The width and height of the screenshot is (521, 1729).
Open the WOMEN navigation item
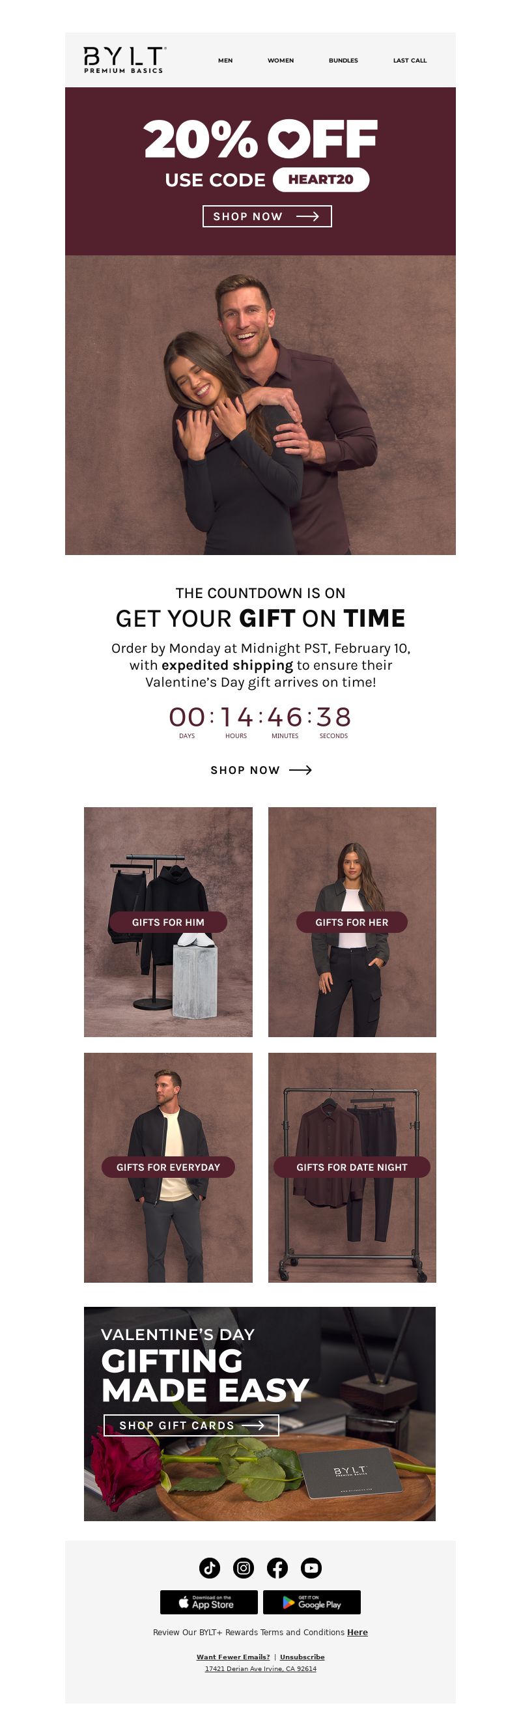coord(281,61)
